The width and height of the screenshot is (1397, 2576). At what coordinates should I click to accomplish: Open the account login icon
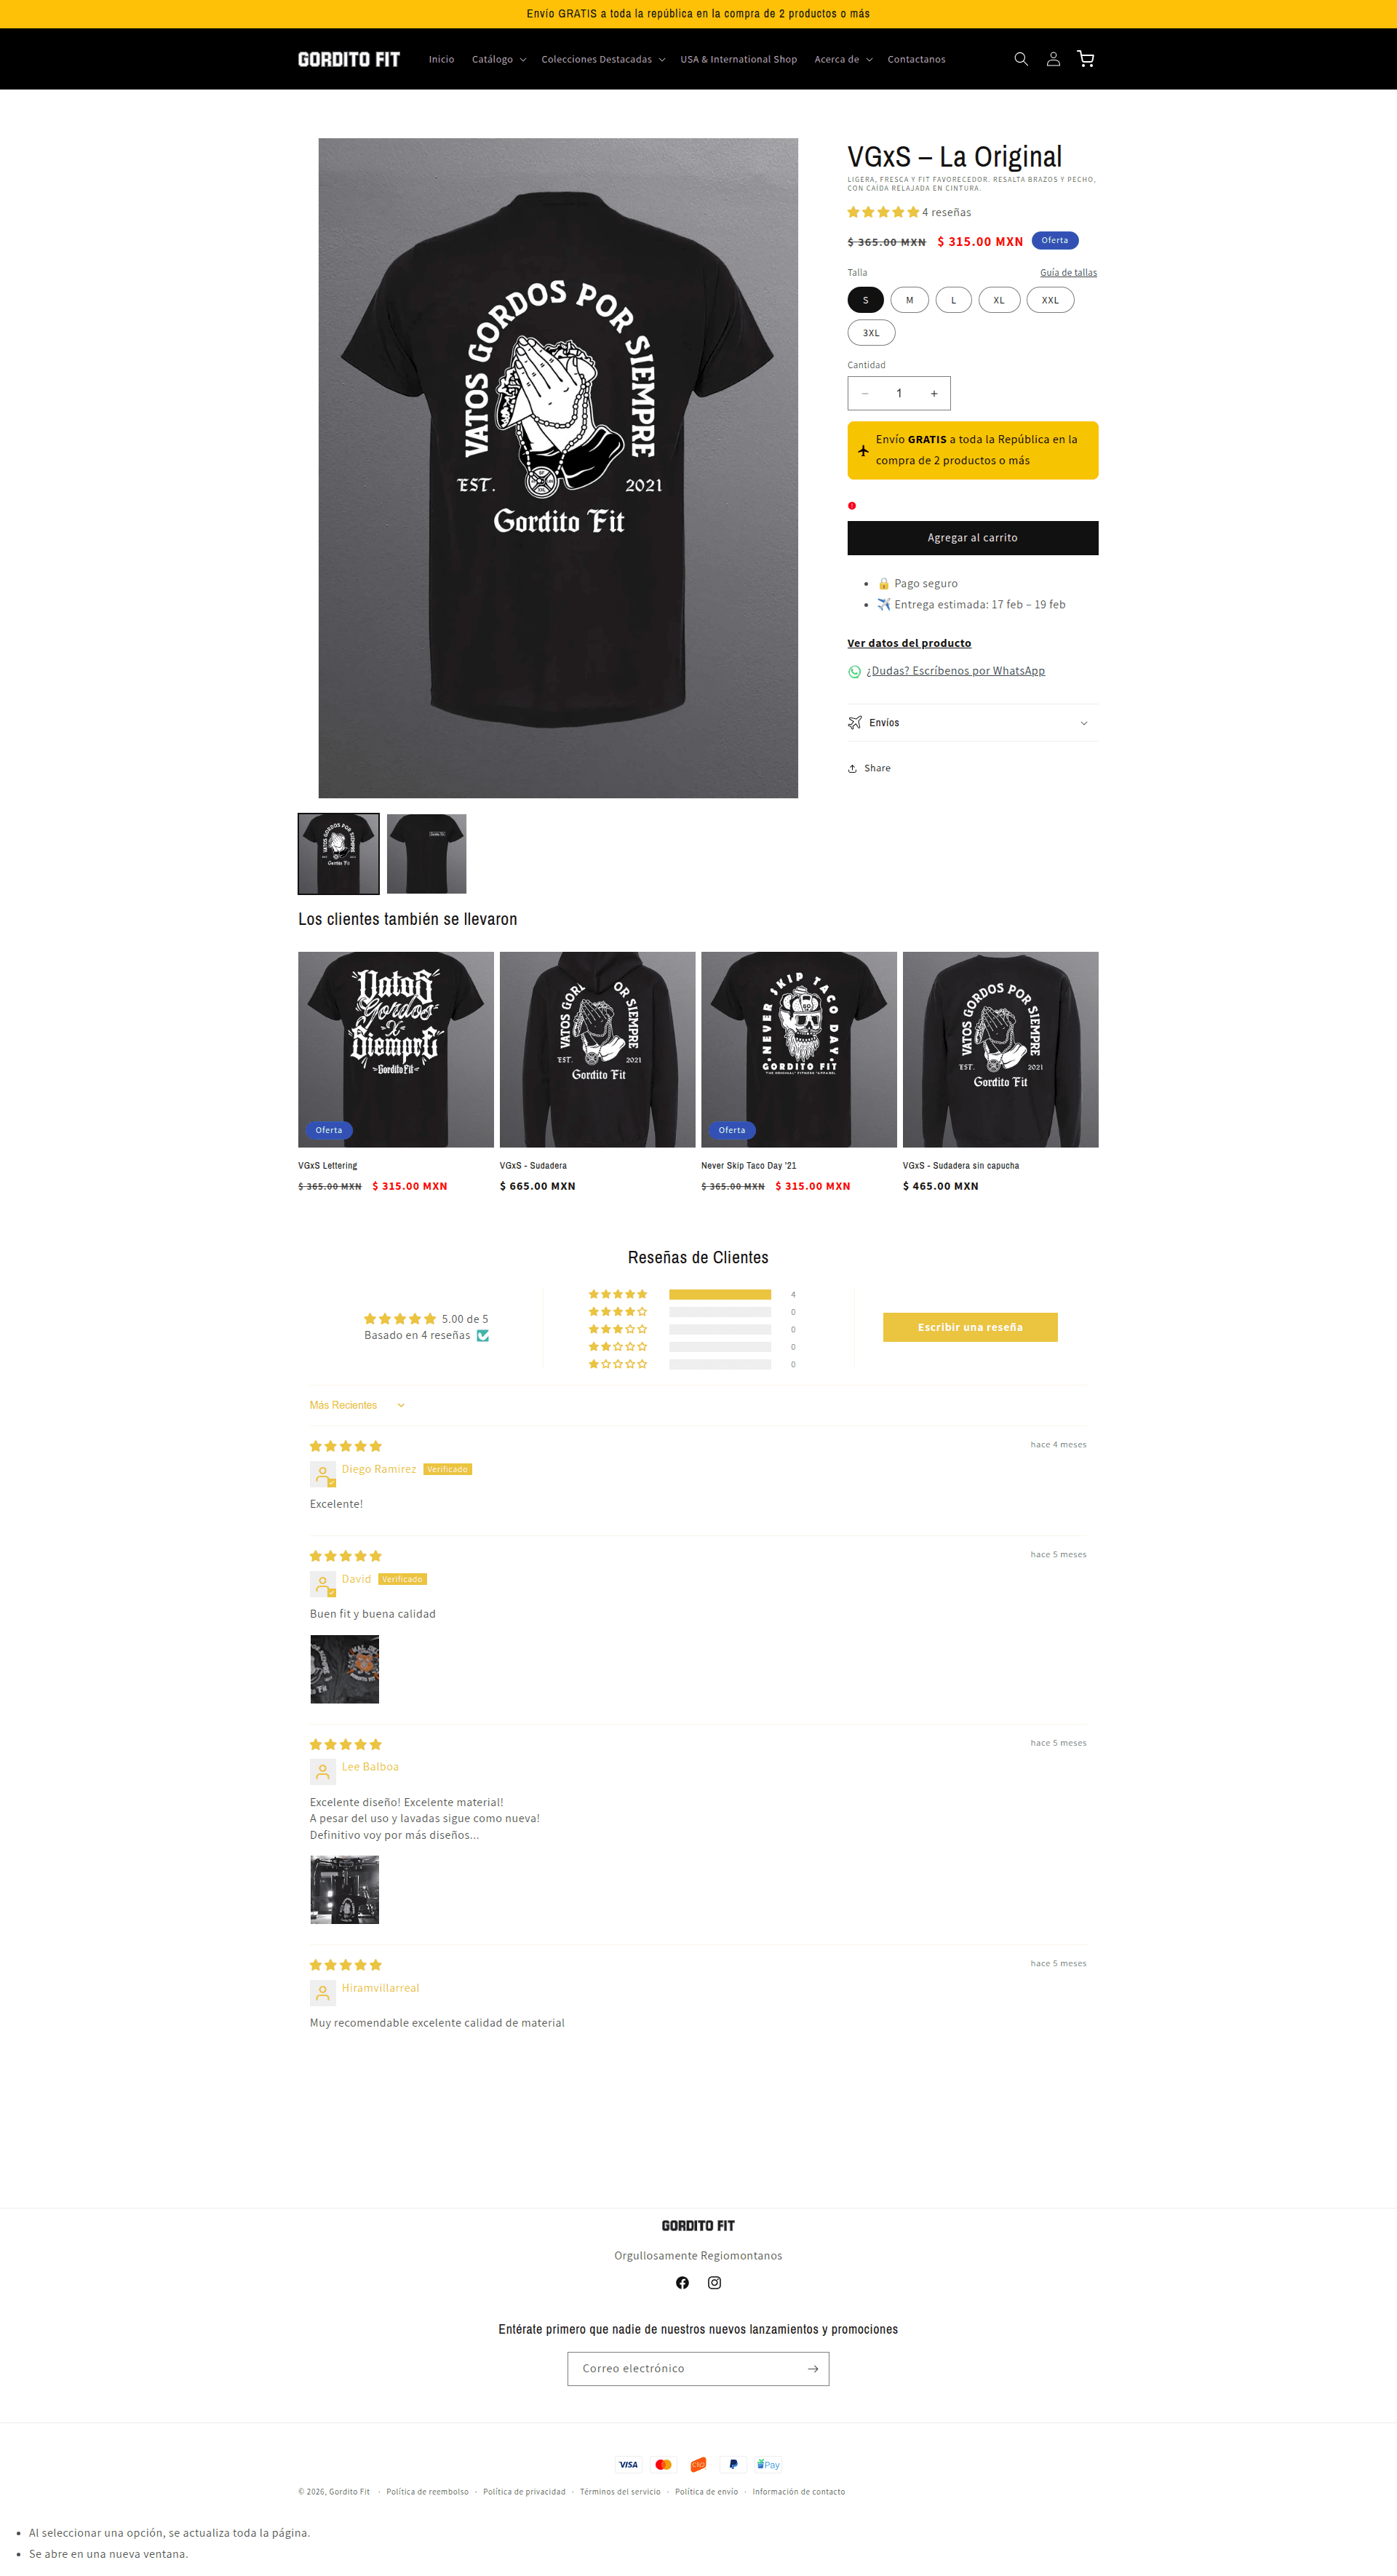1053,59
